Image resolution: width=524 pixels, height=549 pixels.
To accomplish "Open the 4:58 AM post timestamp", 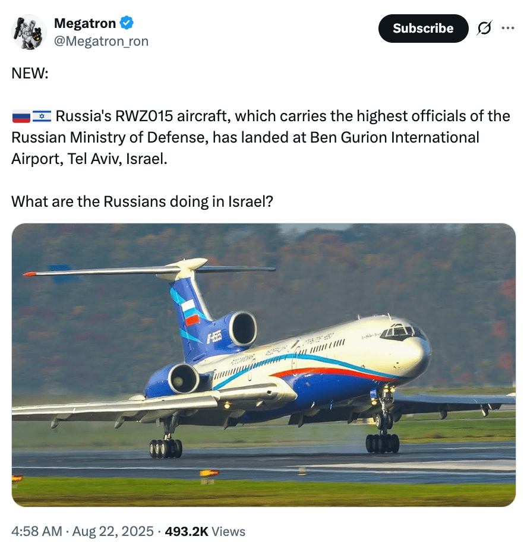I will click(x=37, y=531).
